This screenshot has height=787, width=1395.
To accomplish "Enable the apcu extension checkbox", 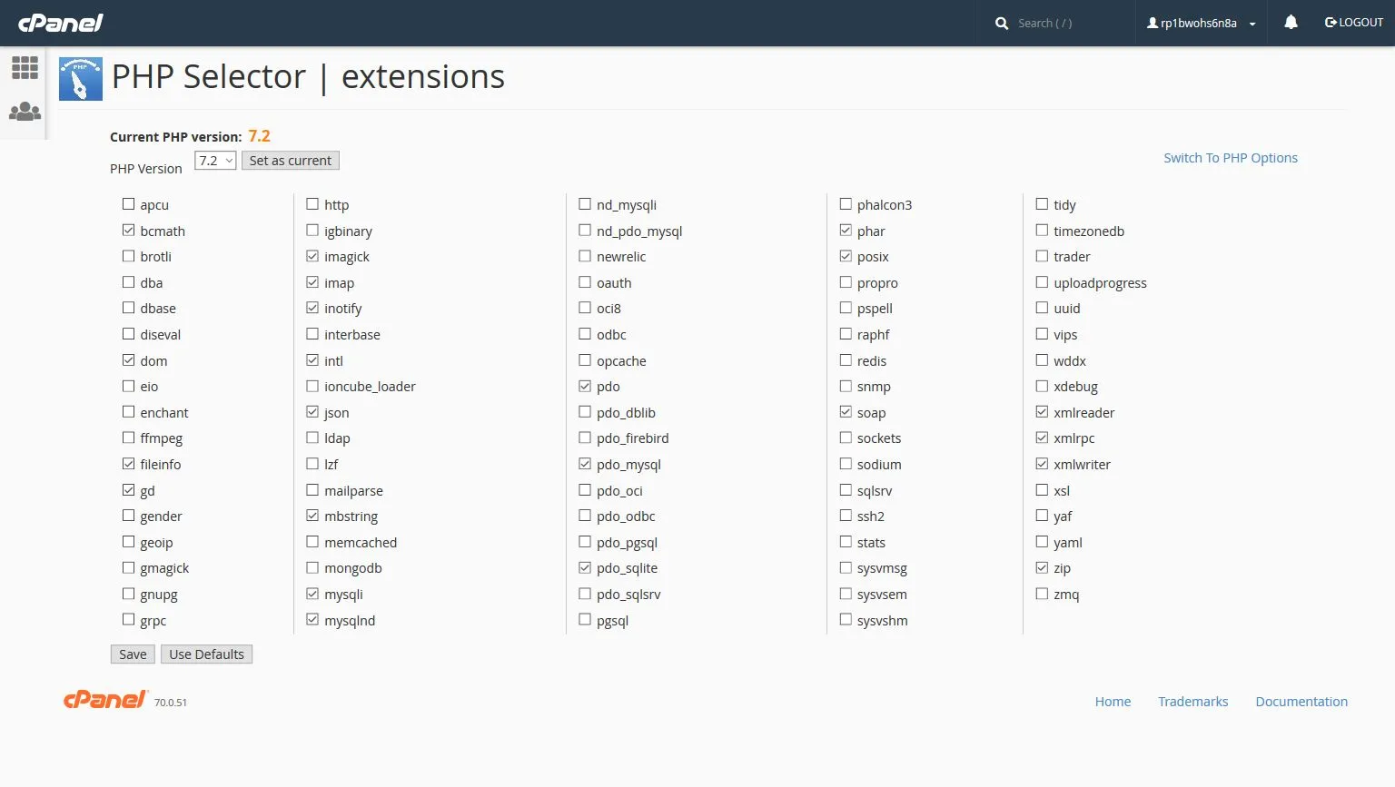I will click(x=128, y=204).
